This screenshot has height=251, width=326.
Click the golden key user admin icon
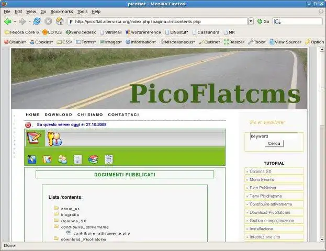coord(54,139)
